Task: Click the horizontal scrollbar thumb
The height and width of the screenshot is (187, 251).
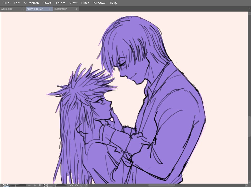Action: [x=162, y=185]
